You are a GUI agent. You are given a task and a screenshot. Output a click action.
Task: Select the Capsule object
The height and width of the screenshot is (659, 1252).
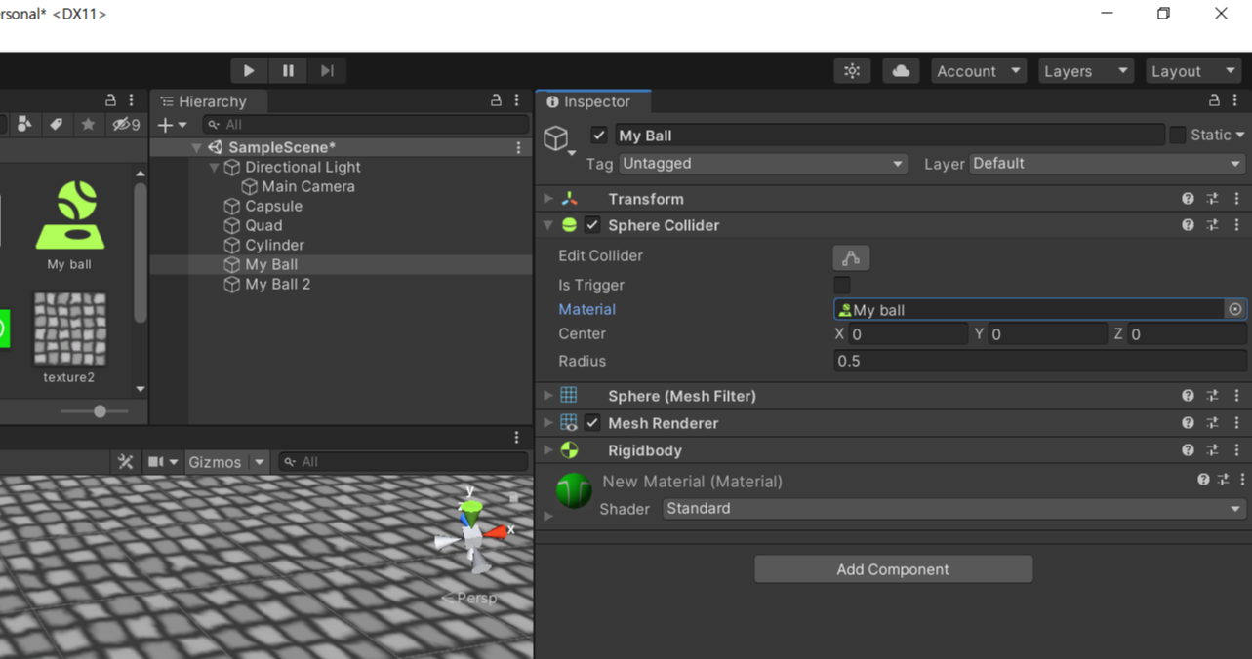coord(273,206)
